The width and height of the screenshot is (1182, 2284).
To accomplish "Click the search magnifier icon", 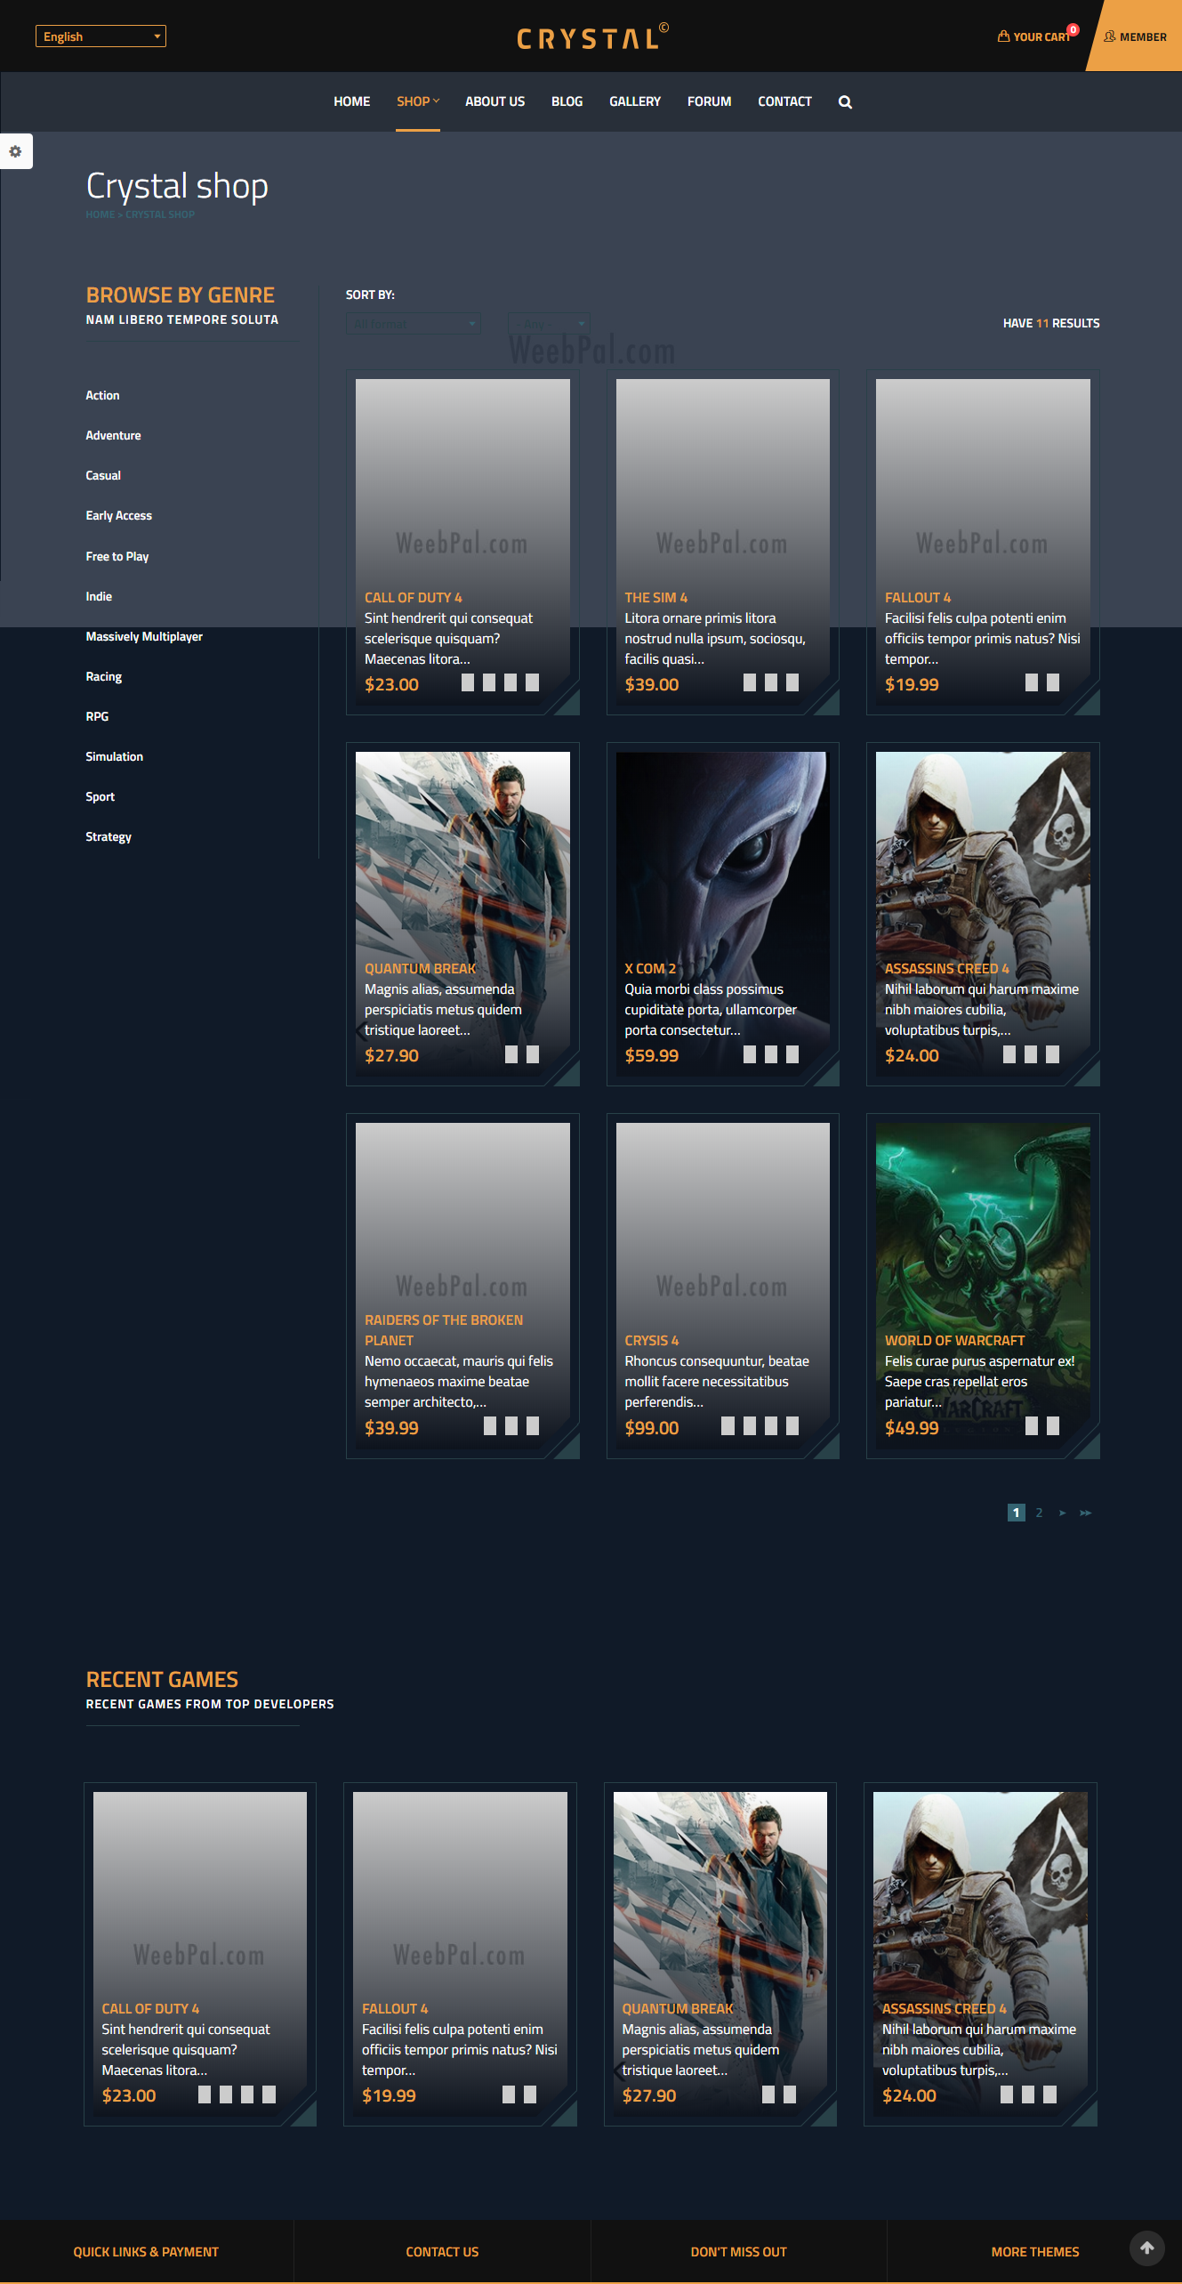I will (845, 102).
